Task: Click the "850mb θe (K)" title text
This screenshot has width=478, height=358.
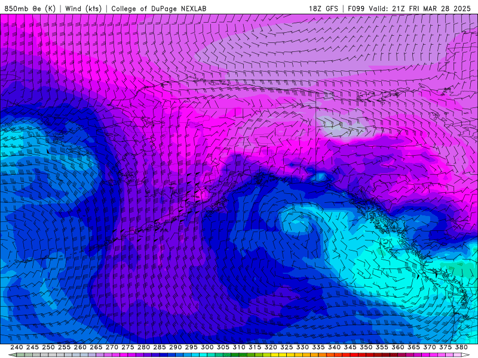Action: [x=30, y=8]
